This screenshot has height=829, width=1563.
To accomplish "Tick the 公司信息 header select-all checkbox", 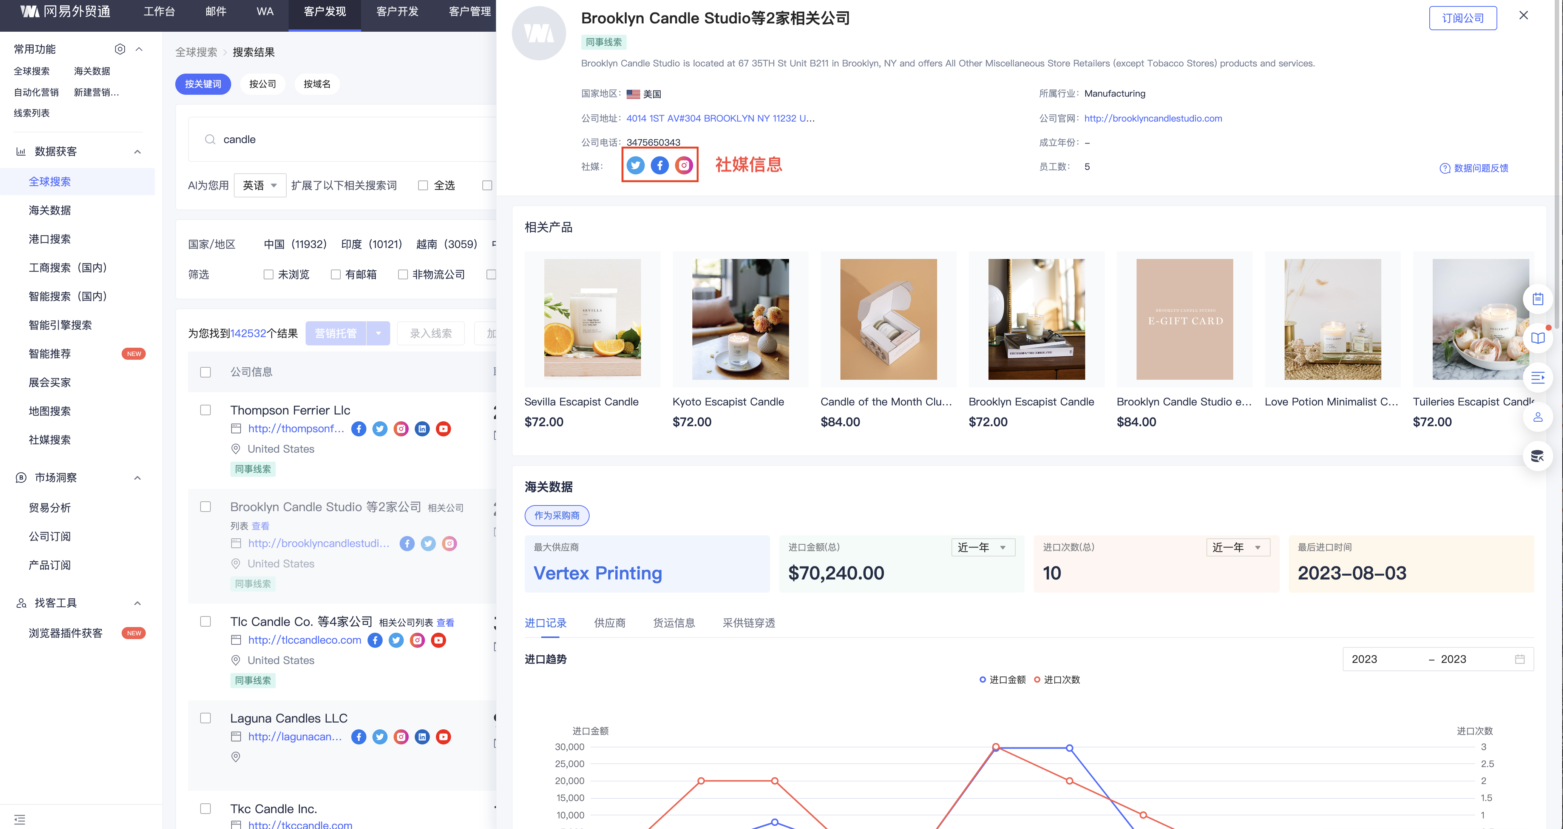I will (206, 372).
